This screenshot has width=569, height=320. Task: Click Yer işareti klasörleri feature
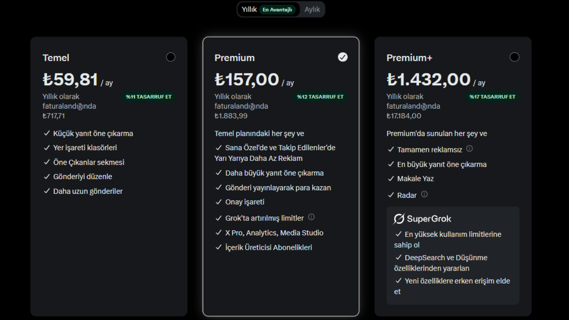(85, 148)
